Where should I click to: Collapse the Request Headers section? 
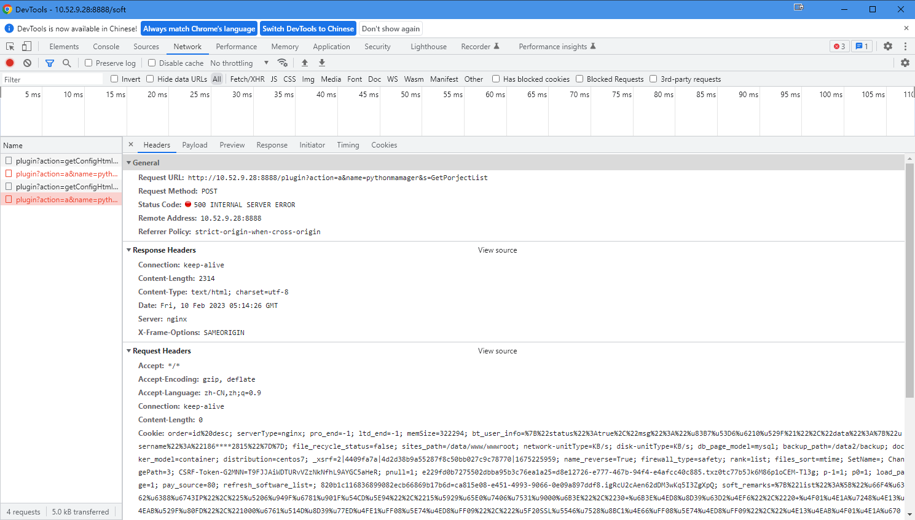tap(129, 351)
